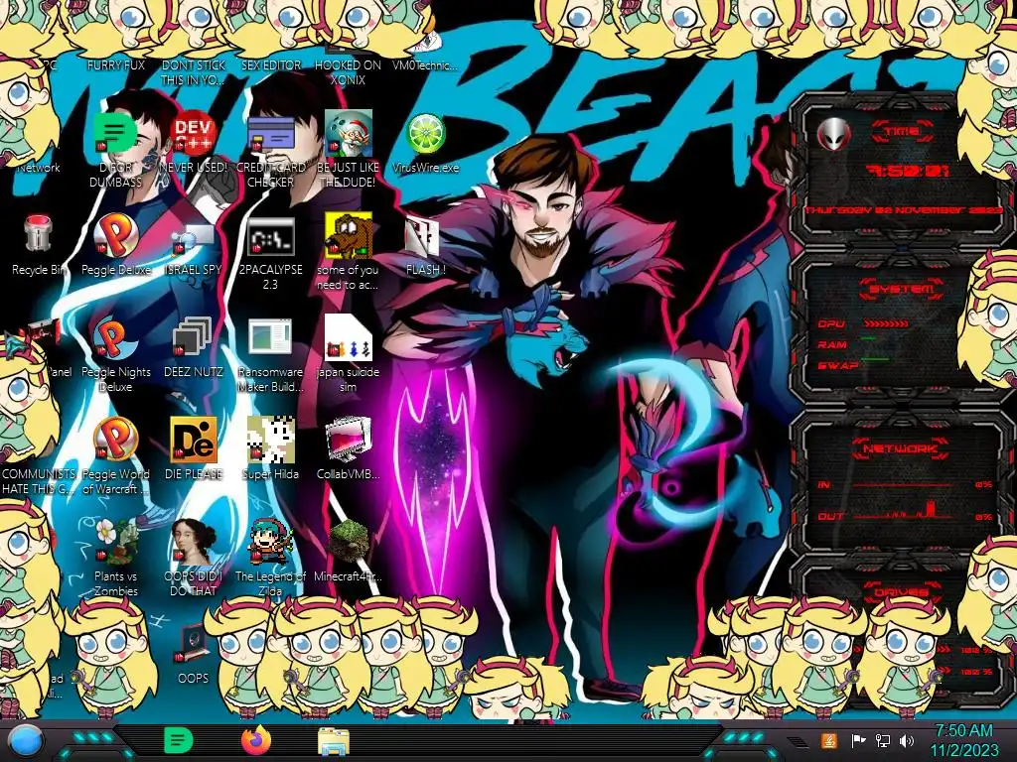1017x762 pixels.
Task: Launch Peggle World of Warcraft
Action: click(x=115, y=440)
